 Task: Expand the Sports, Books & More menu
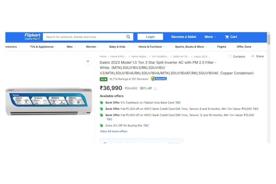pyautogui.click(x=191, y=47)
